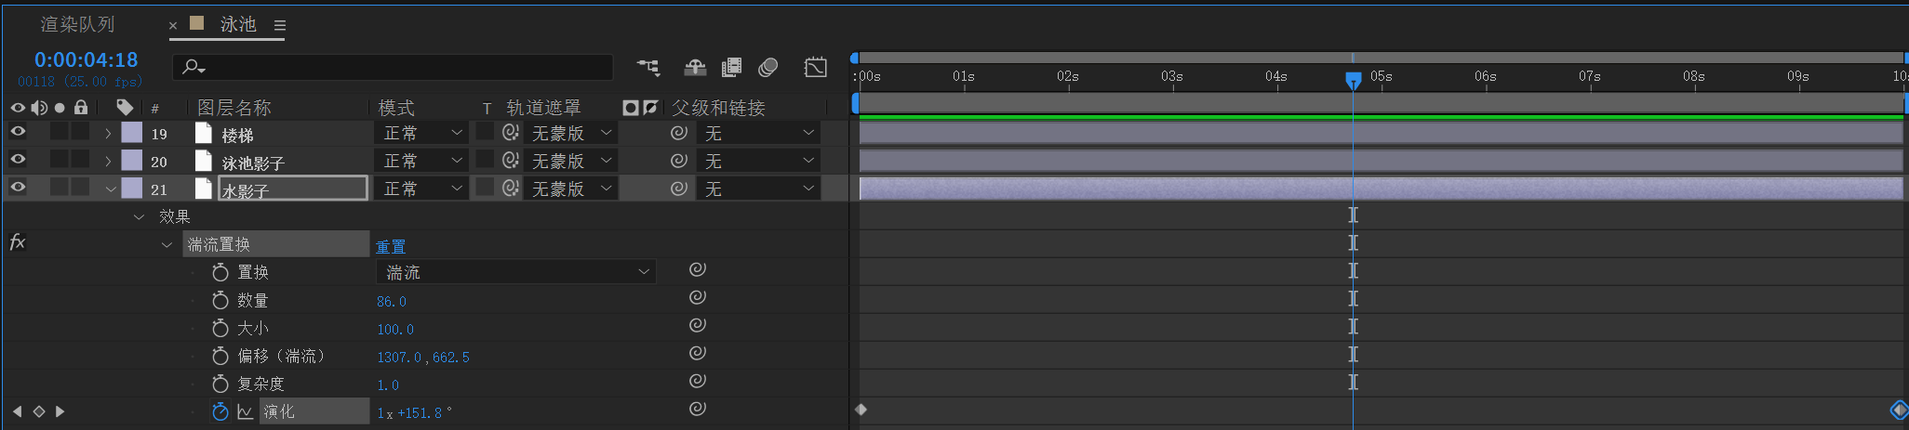The image size is (1909, 430).
Task: Open blend mode dropdown for 水影子 layer
Action: pos(421,189)
